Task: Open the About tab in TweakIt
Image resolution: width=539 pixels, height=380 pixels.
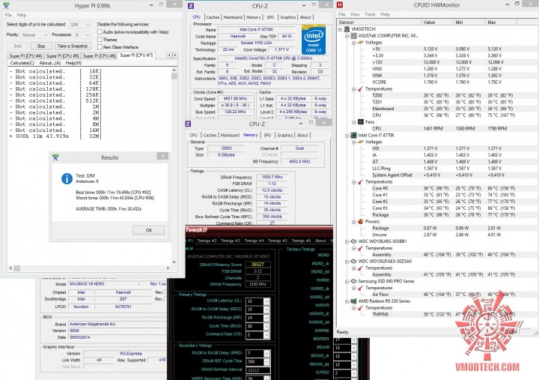Action: pos(320,241)
